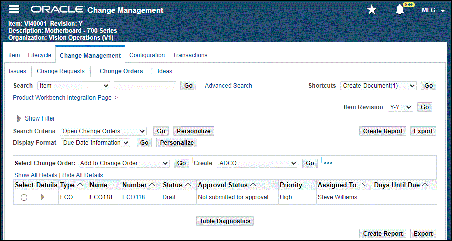
Task: Open the Search Criteria dropdown
Action: pos(103,131)
